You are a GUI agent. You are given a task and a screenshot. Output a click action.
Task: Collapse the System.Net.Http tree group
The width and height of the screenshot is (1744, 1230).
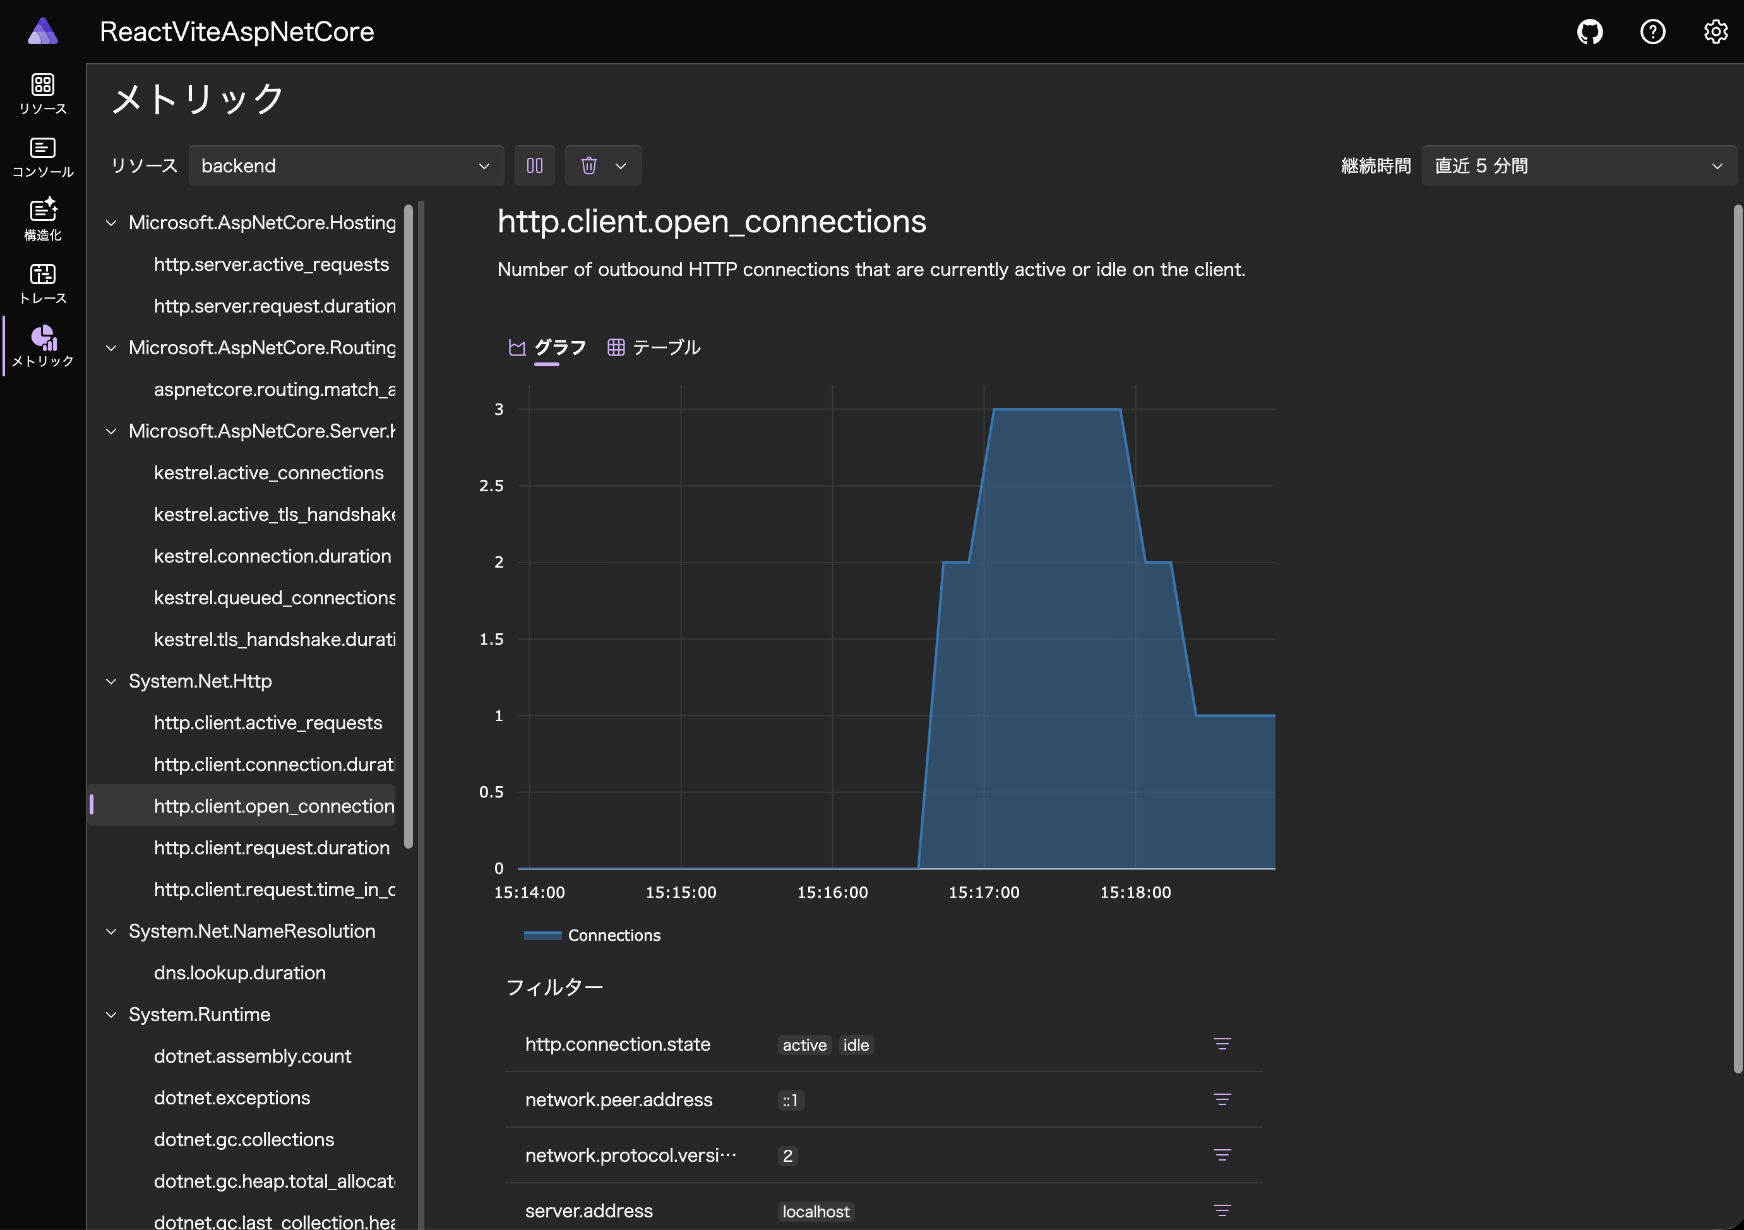pos(111,681)
